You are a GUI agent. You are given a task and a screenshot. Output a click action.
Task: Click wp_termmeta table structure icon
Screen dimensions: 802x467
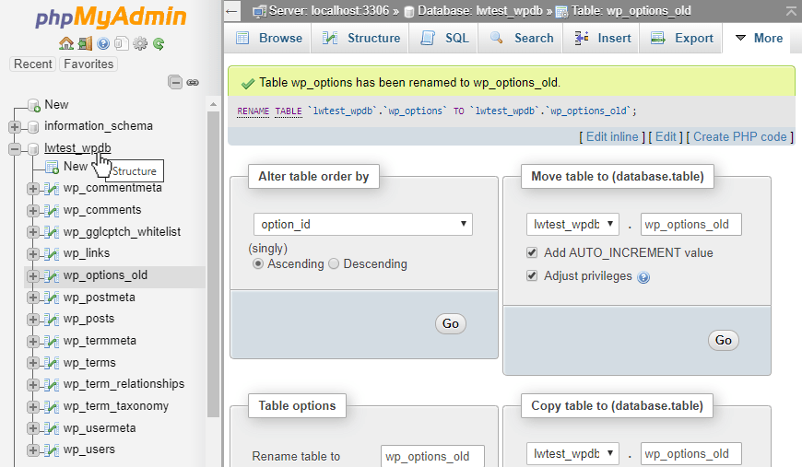tap(51, 341)
